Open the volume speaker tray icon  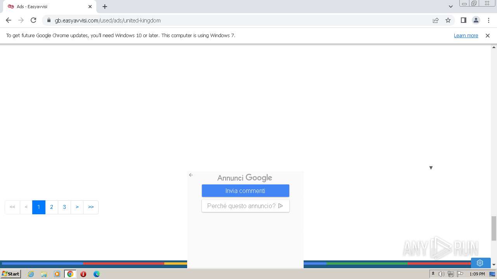tap(441, 274)
